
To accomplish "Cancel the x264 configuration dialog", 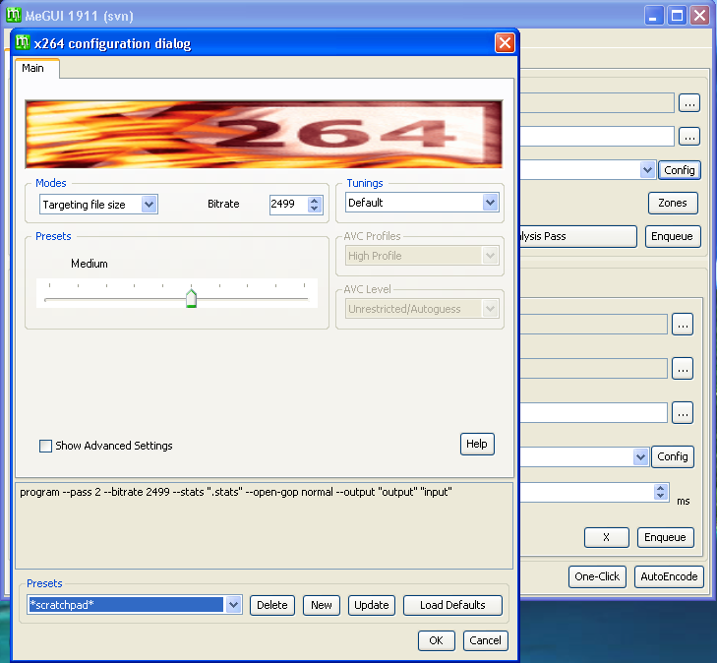I will click(485, 640).
